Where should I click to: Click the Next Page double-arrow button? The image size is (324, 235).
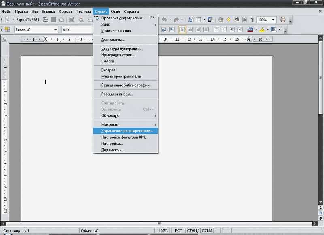point(320,218)
